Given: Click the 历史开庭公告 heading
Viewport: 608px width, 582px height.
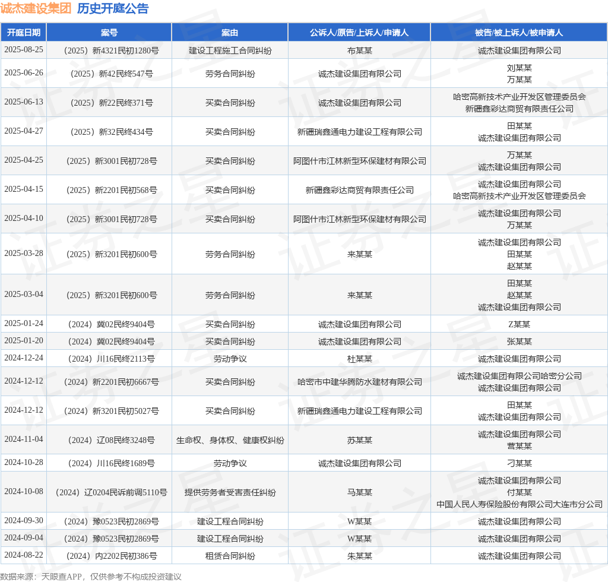Looking at the screenshot, I should [x=113, y=8].
